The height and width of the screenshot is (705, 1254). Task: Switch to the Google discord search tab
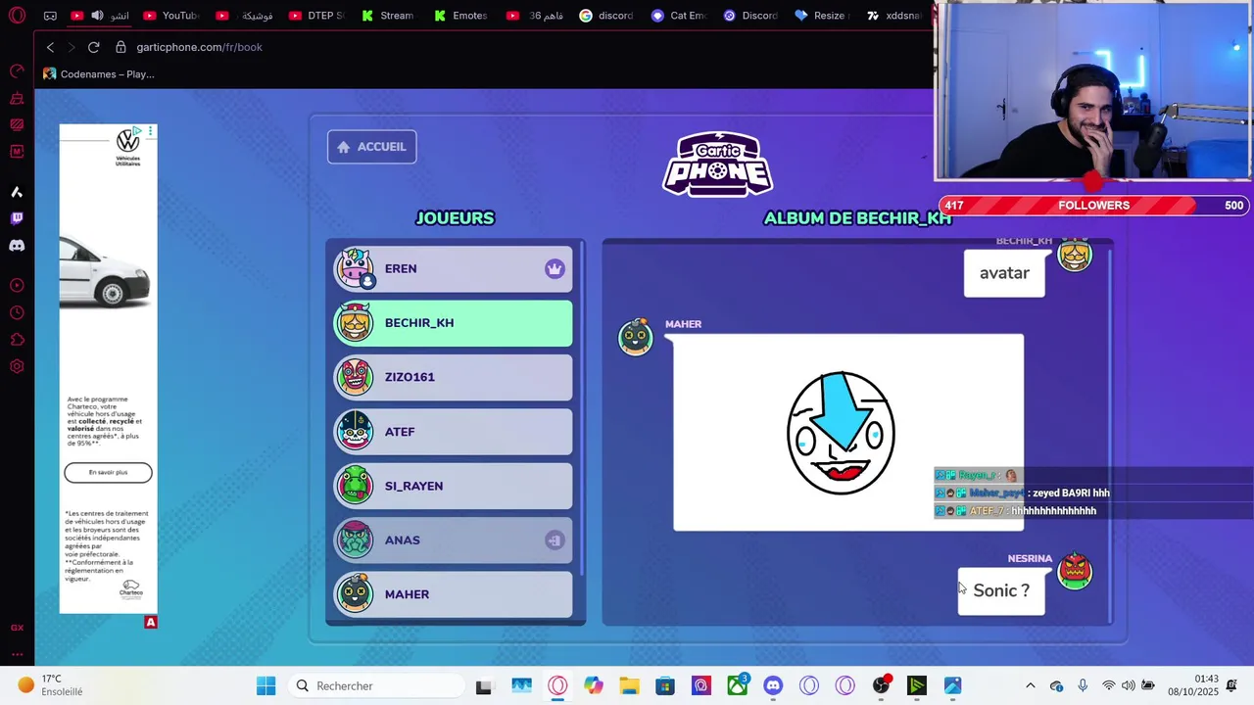tap(606, 16)
